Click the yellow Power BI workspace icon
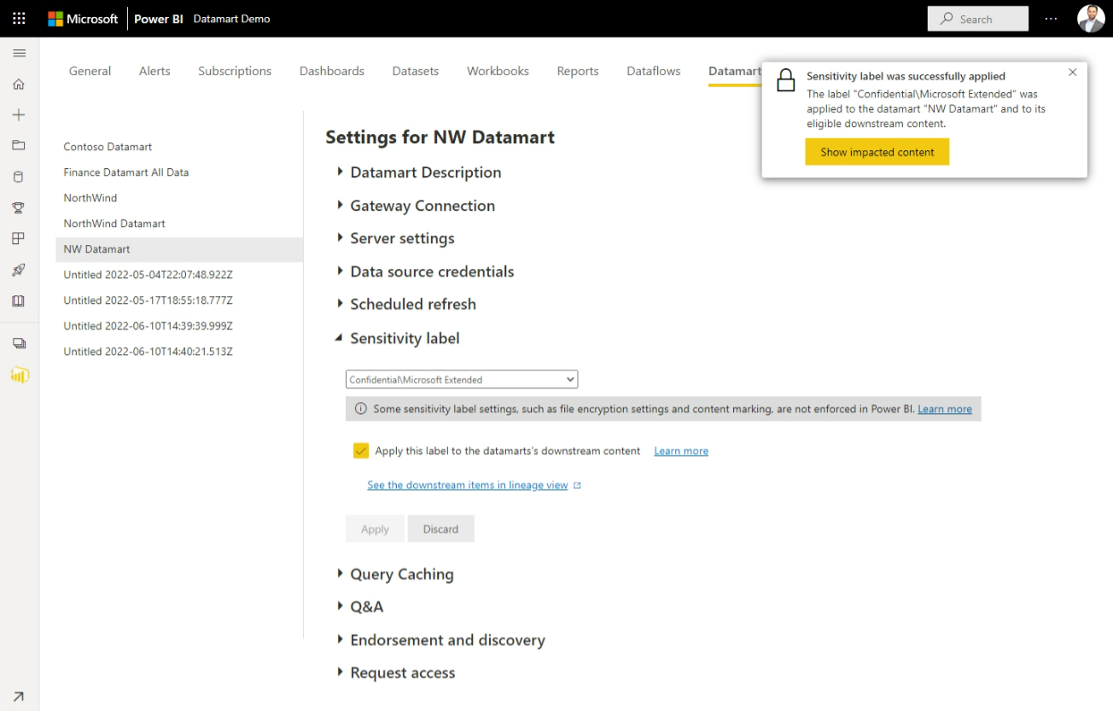 pos(19,374)
